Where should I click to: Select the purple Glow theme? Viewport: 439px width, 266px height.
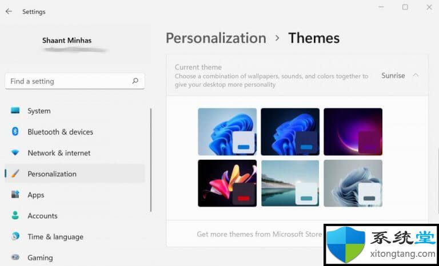point(353,132)
